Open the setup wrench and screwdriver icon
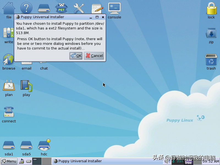This screenshot has height=165, width=220. tap(79, 9)
